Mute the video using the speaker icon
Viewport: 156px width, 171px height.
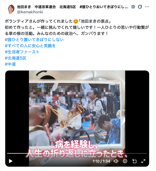tap(116, 161)
